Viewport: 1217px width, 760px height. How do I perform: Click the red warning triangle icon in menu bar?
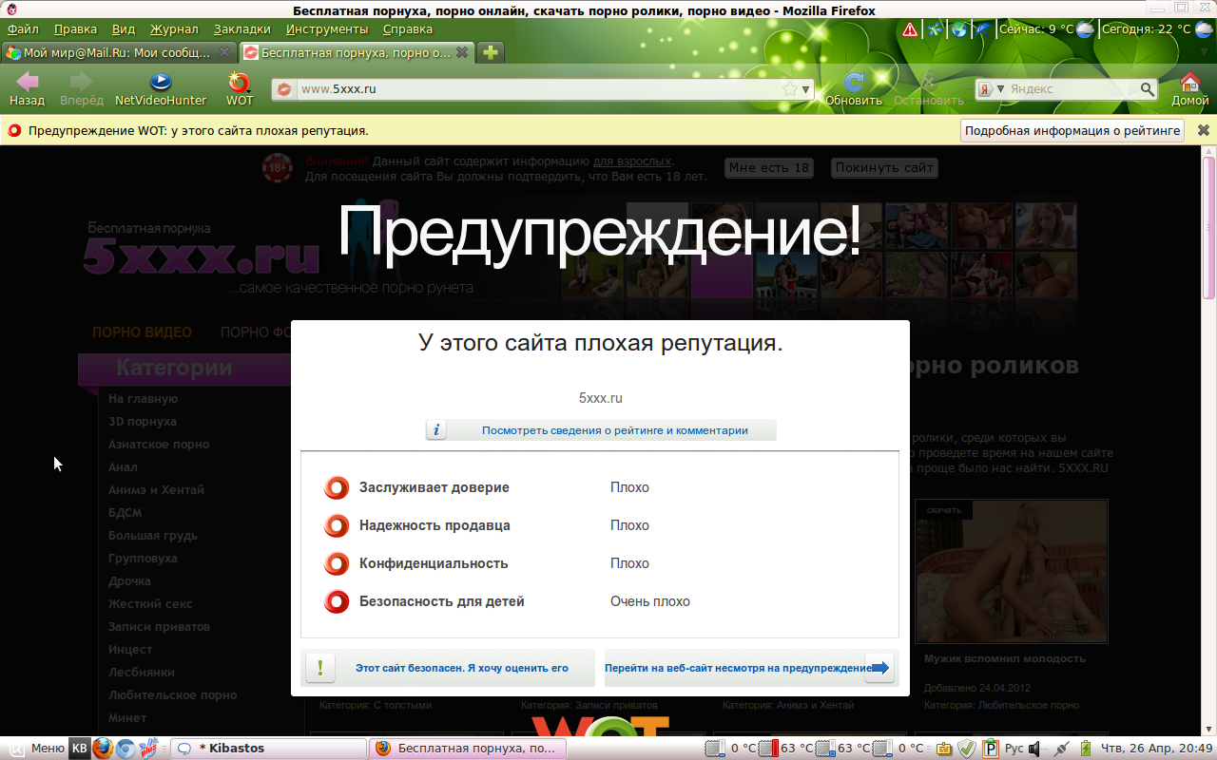(910, 29)
